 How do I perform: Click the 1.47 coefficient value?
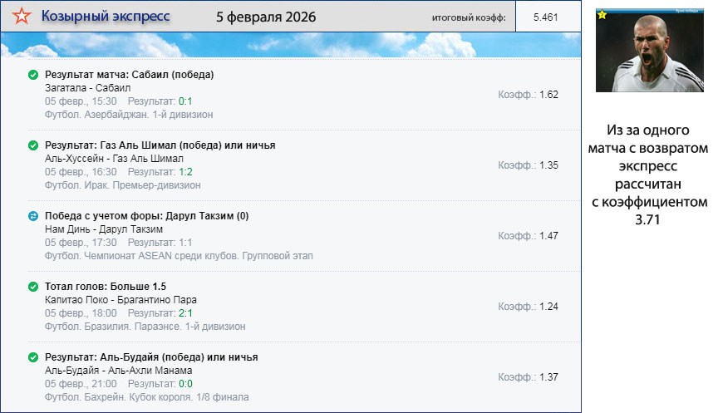point(548,236)
